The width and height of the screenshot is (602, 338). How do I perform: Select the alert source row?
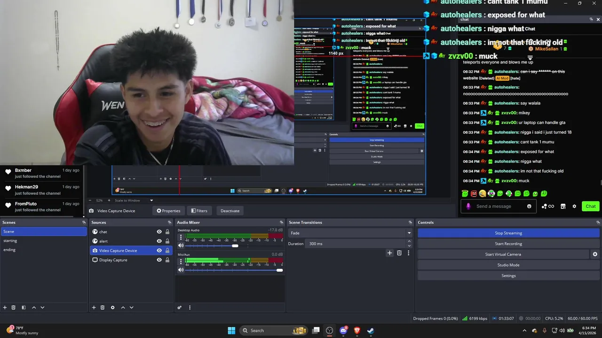131,241
